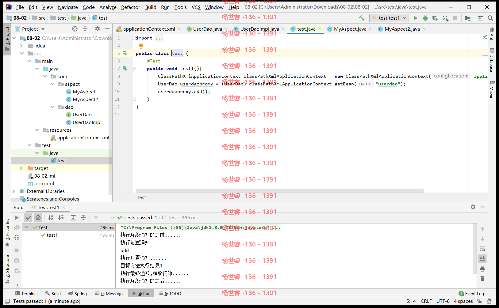
Task: Switch to MyAspect2.java editor tab
Action: point(402,29)
